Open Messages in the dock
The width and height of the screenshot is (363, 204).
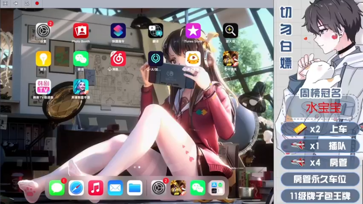coord(57,188)
